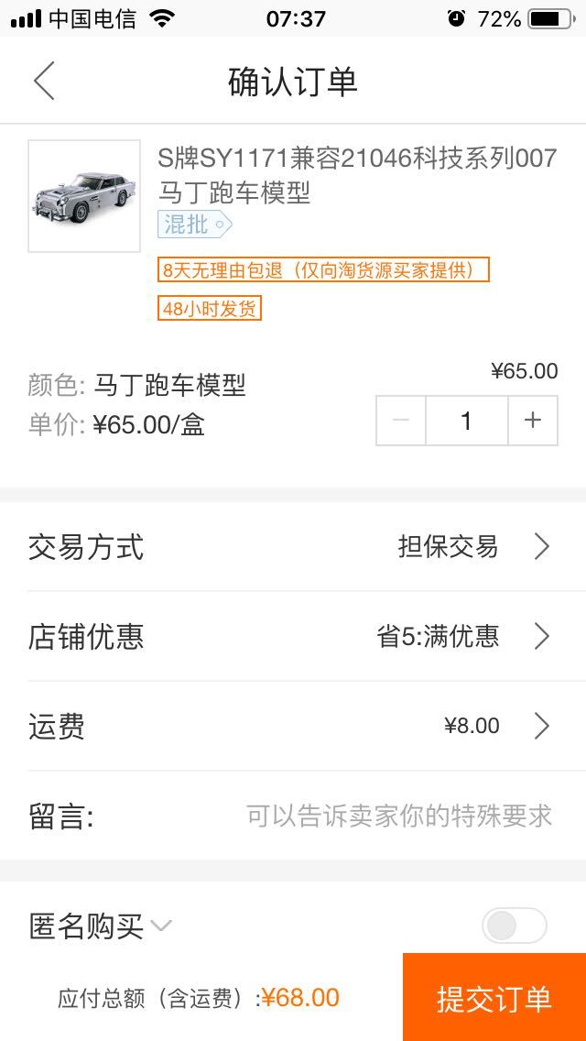
Task: Tap the 8天无理由包退 badge
Action: 323,269
